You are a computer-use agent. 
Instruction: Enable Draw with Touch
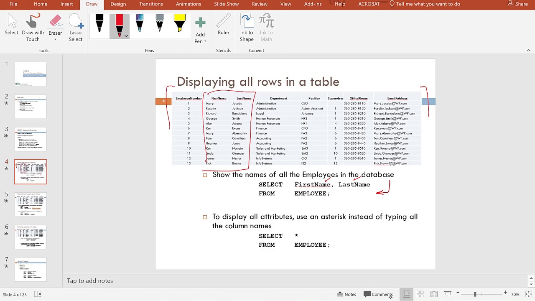[x=33, y=28]
